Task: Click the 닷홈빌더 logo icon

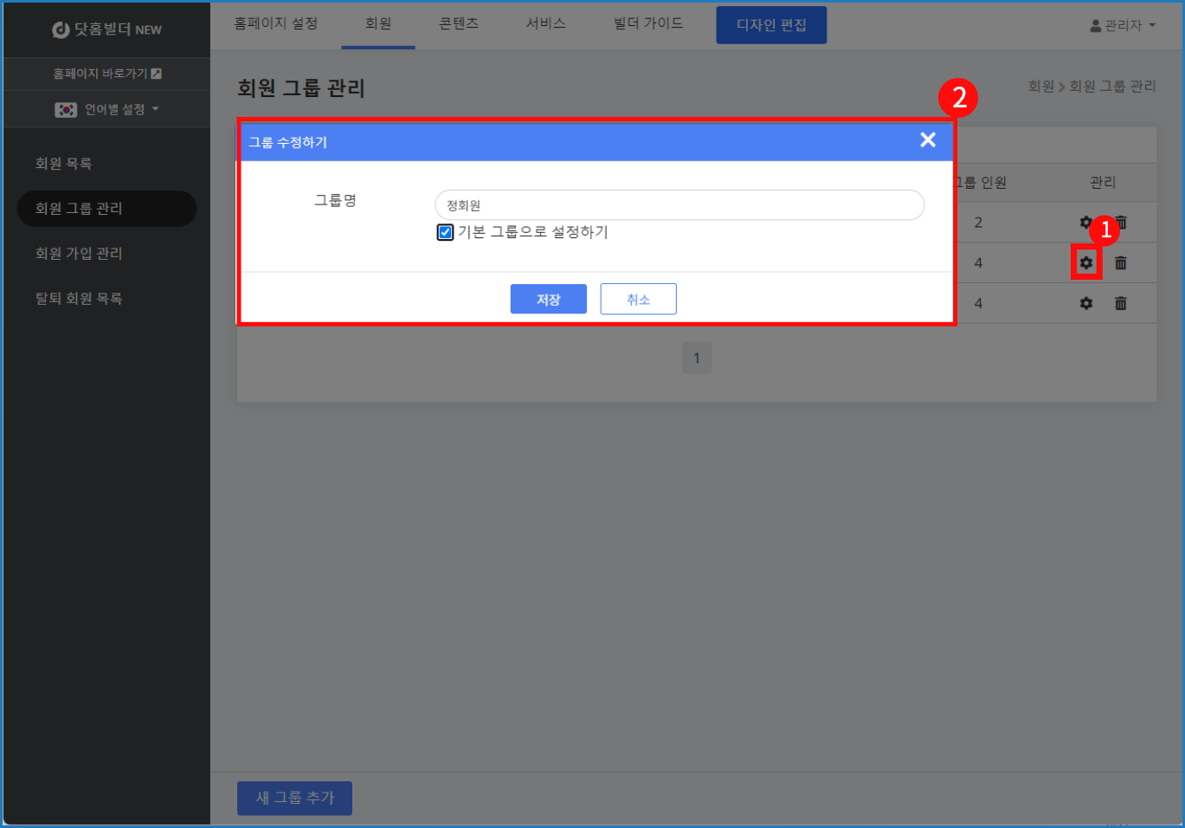Action: (61, 29)
